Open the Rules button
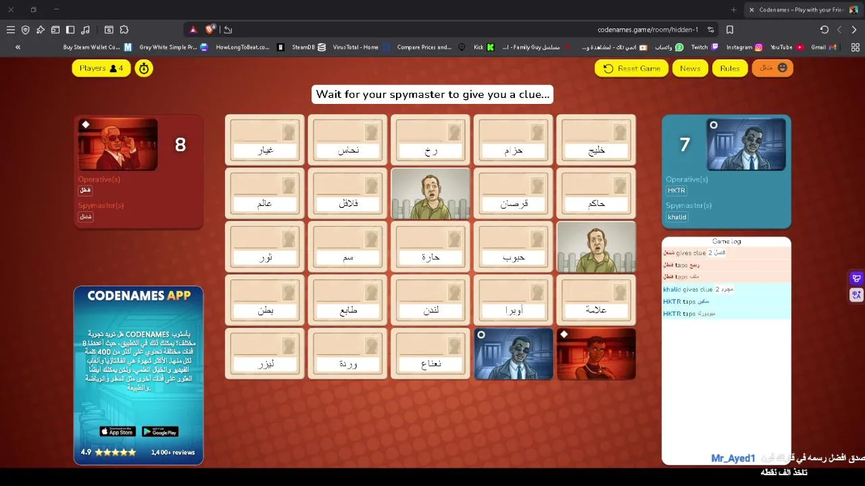The width and height of the screenshot is (865, 486). coord(730,68)
